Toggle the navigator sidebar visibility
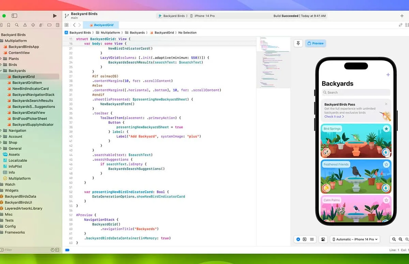Screen dimensions: 409x264 (x=14, y=16)
